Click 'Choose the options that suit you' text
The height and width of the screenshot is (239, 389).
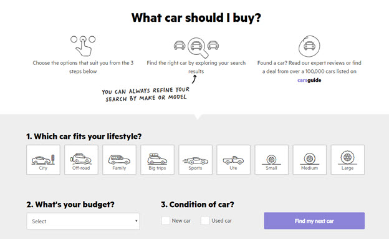(83, 67)
